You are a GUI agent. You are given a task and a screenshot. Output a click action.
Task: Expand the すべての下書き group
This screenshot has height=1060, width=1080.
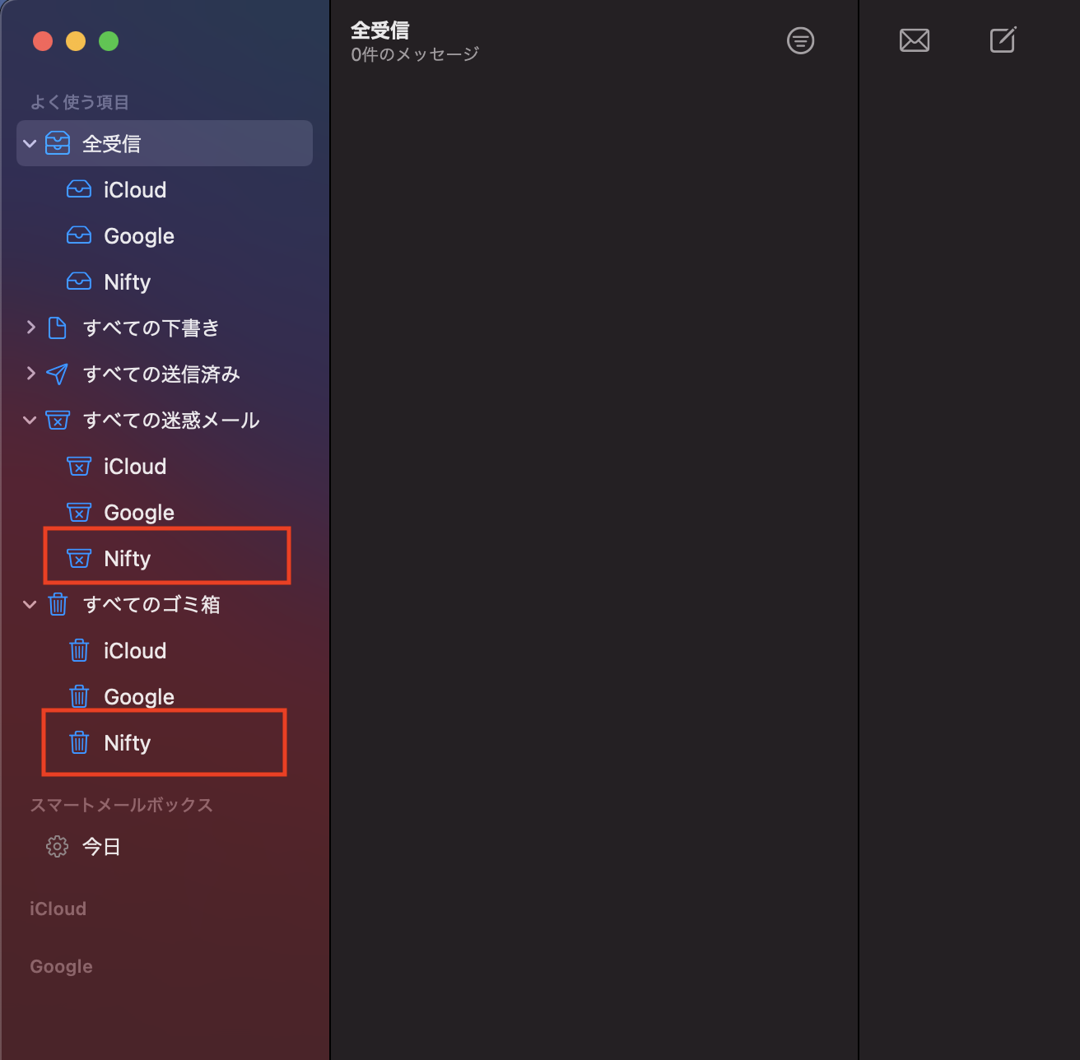click(30, 328)
